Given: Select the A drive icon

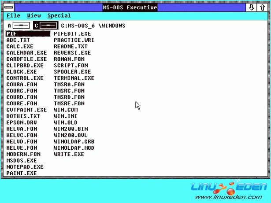Looking at the screenshot, I should (19, 26).
